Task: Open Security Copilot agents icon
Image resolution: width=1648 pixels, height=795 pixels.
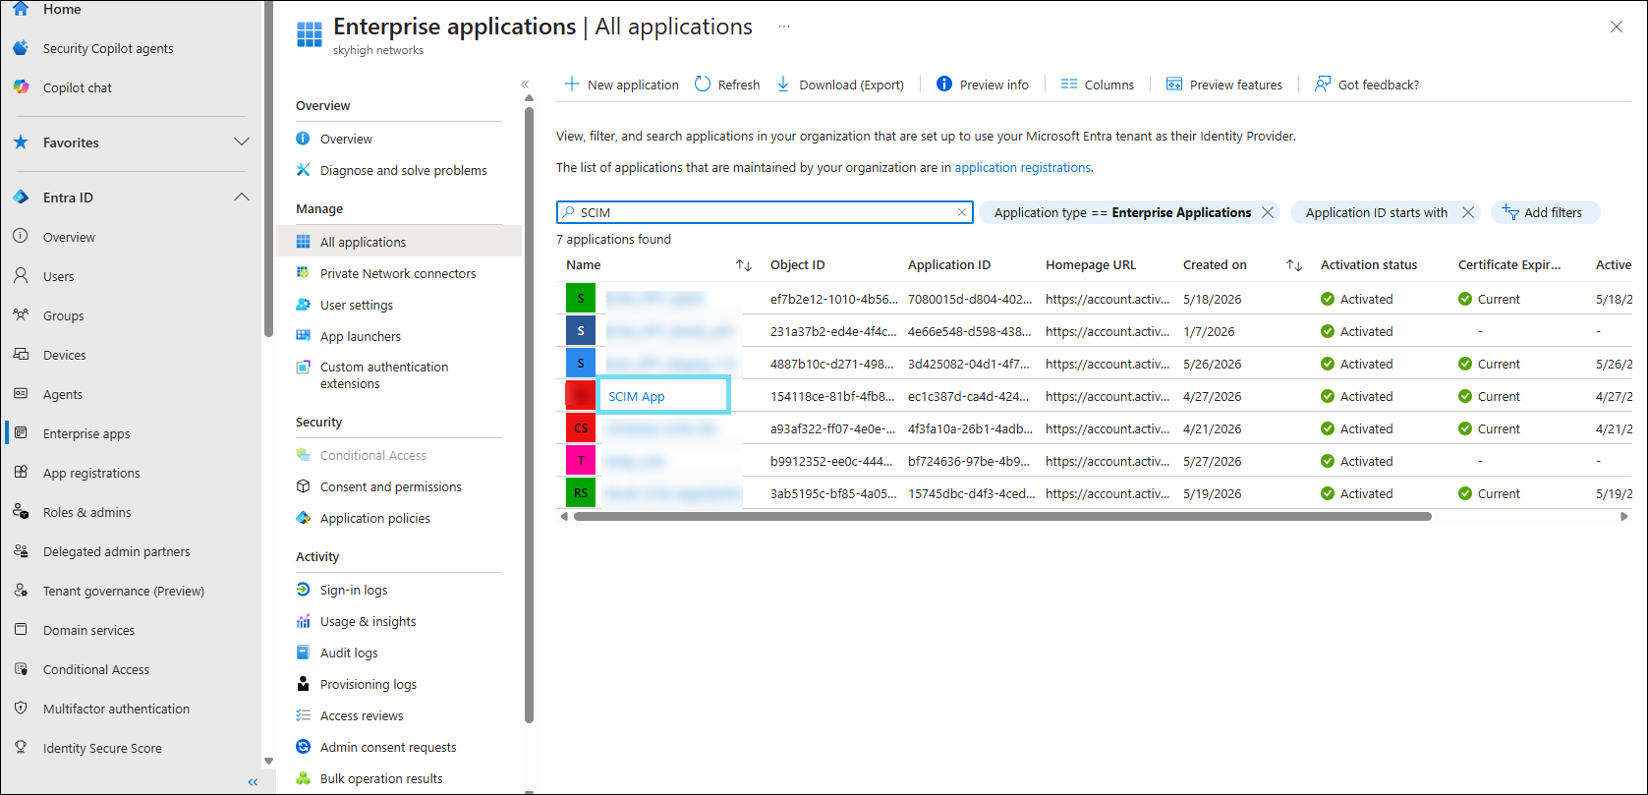Action: click(x=21, y=48)
